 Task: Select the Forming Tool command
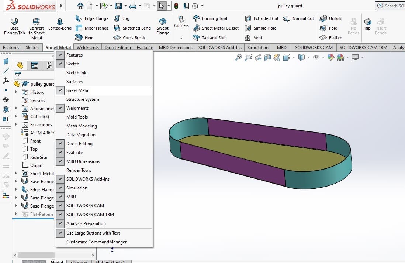tap(210, 18)
